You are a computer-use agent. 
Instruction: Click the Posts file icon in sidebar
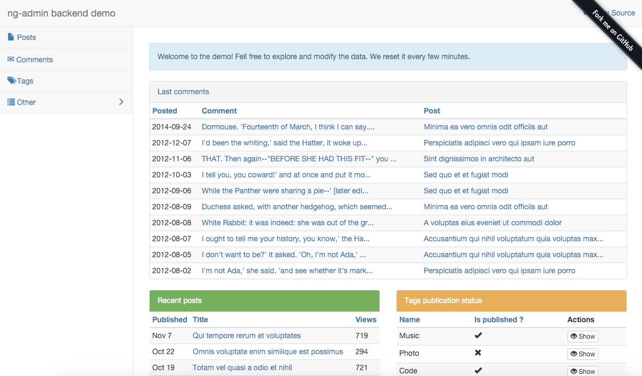[x=11, y=37]
